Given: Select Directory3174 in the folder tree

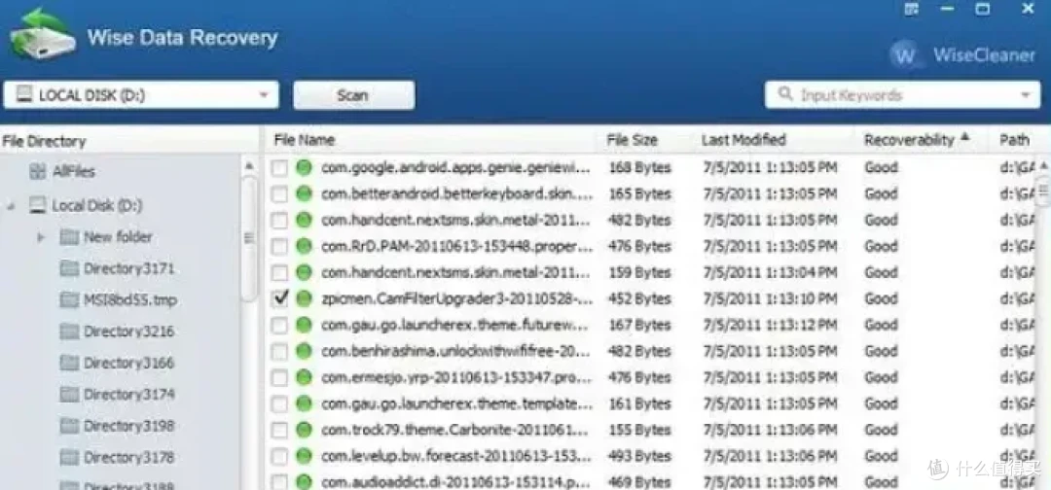Looking at the screenshot, I should coord(128,395).
